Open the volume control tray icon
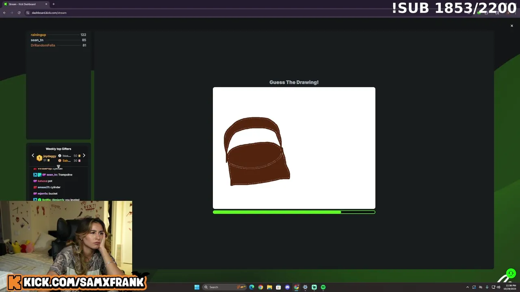 tap(498, 287)
